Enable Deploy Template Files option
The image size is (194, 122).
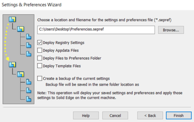(40, 66)
